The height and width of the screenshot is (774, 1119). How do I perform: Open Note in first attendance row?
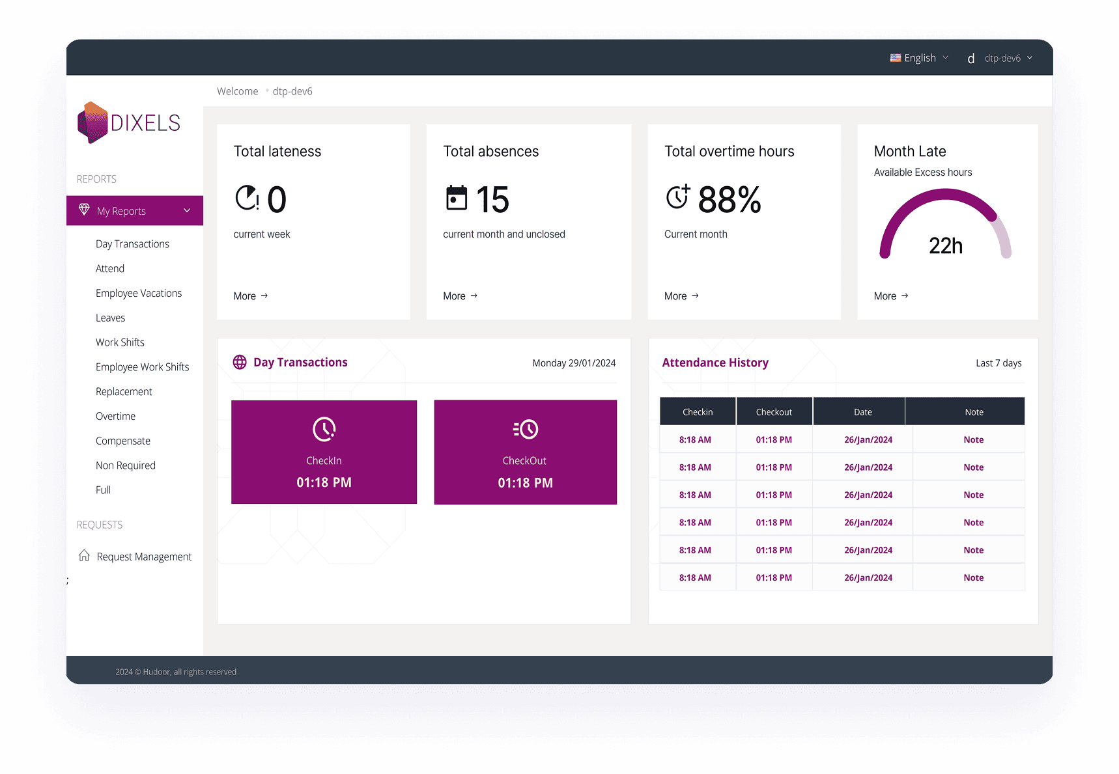[x=973, y=440]
